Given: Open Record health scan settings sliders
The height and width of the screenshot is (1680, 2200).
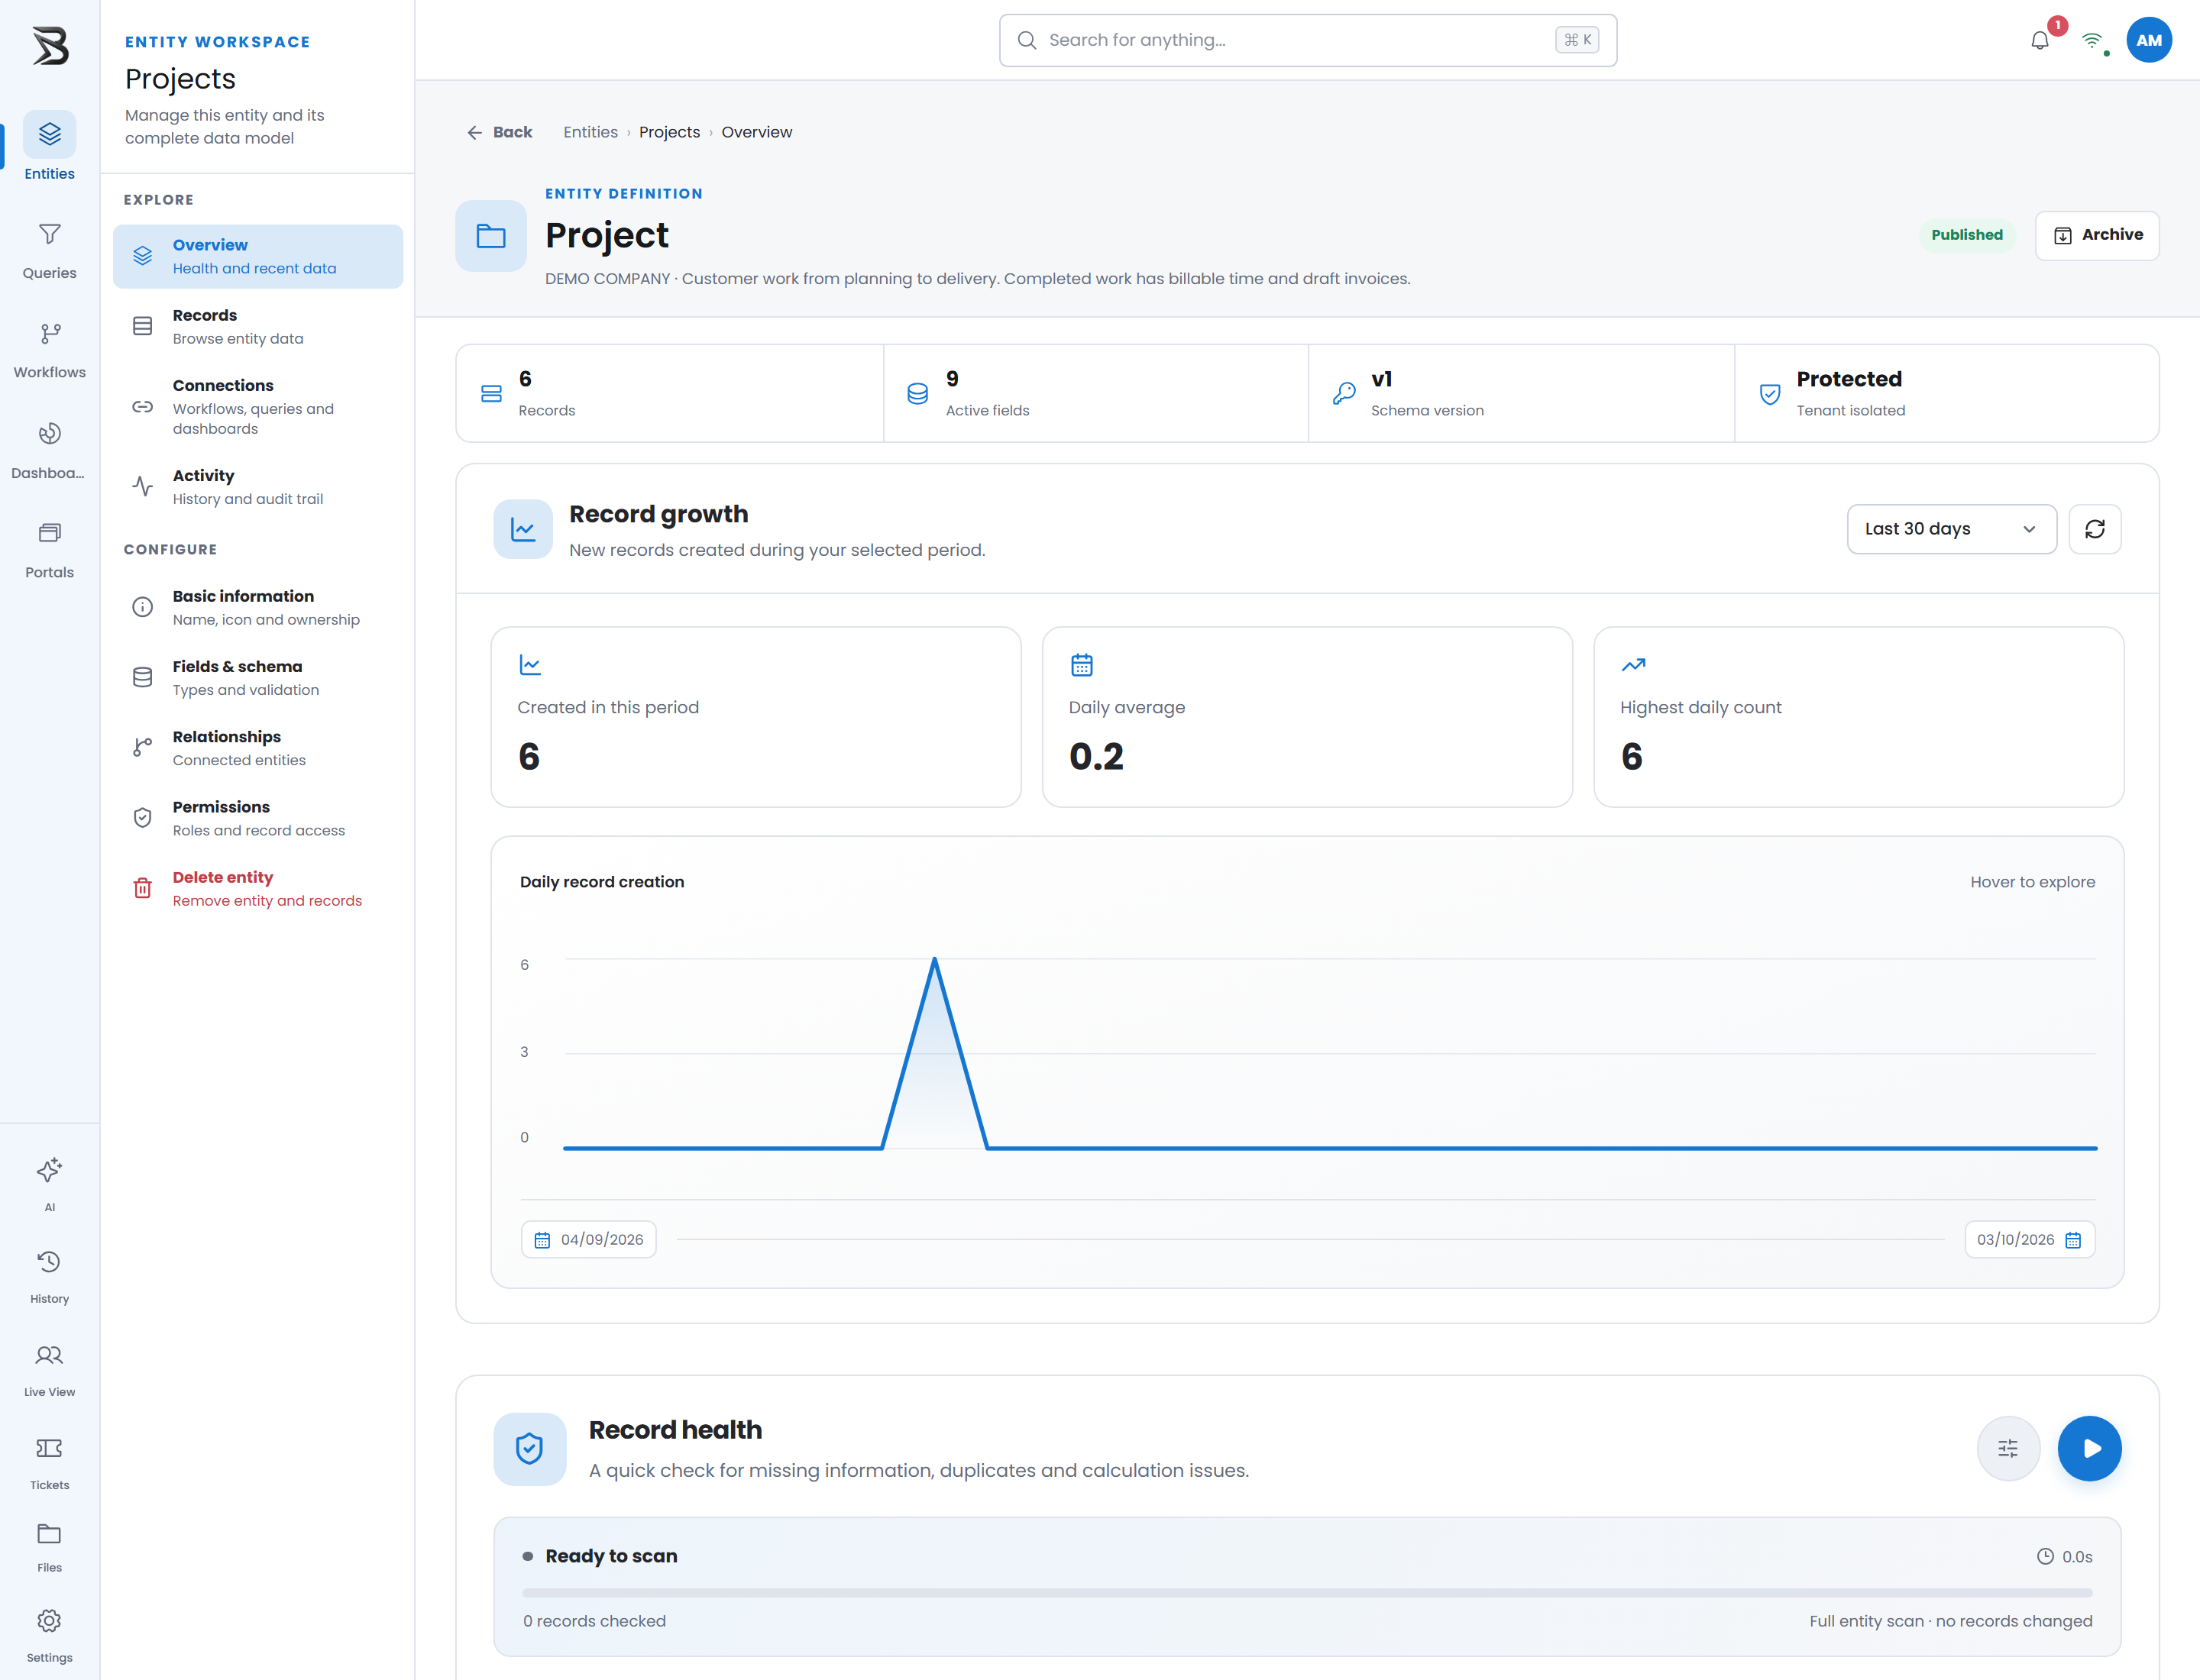Looking at the screenshot, I should click(2007, 1448).
